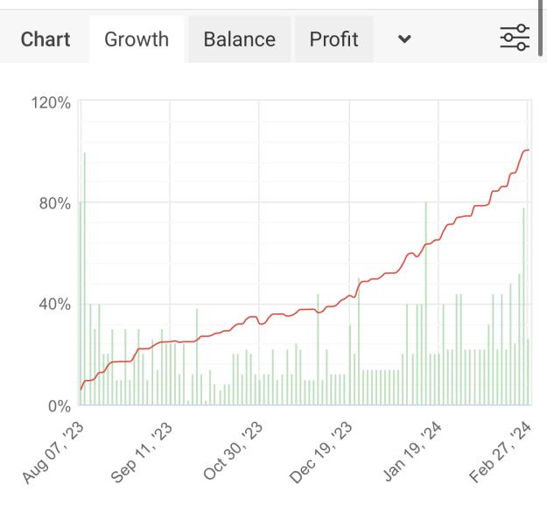
Task: Click the red growth line's end point
Action: coord(529,150)
